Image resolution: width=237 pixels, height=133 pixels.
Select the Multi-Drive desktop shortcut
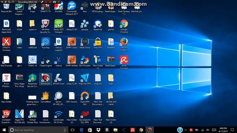click(x=85, y=43)
